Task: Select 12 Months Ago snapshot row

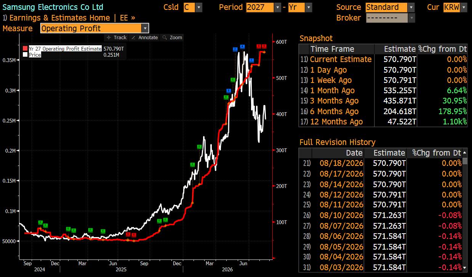Action: (383, 122)
